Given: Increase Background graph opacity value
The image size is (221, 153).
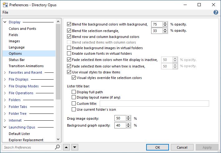Looking at the screenshot, I should pyautogui.click(x=128, y=124).
